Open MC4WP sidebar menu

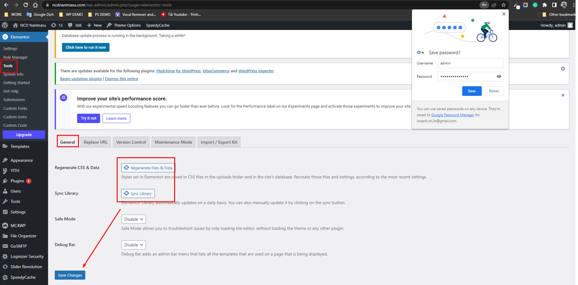coord(24,225)
